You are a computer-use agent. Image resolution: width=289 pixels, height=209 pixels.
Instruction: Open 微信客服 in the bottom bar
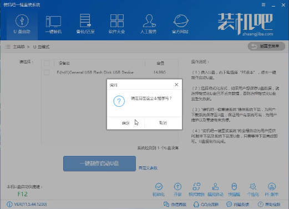pyautogui.click(x=175, y=204)
